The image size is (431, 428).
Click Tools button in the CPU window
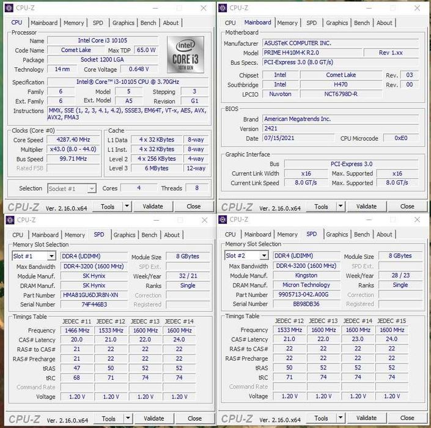108,207
